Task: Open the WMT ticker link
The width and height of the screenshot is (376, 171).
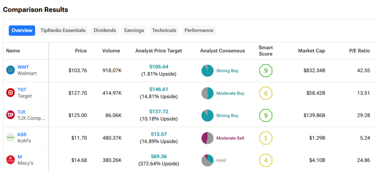Action: click(x=23, y=67)
